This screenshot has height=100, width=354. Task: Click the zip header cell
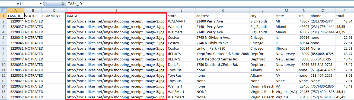coord(304,16)
